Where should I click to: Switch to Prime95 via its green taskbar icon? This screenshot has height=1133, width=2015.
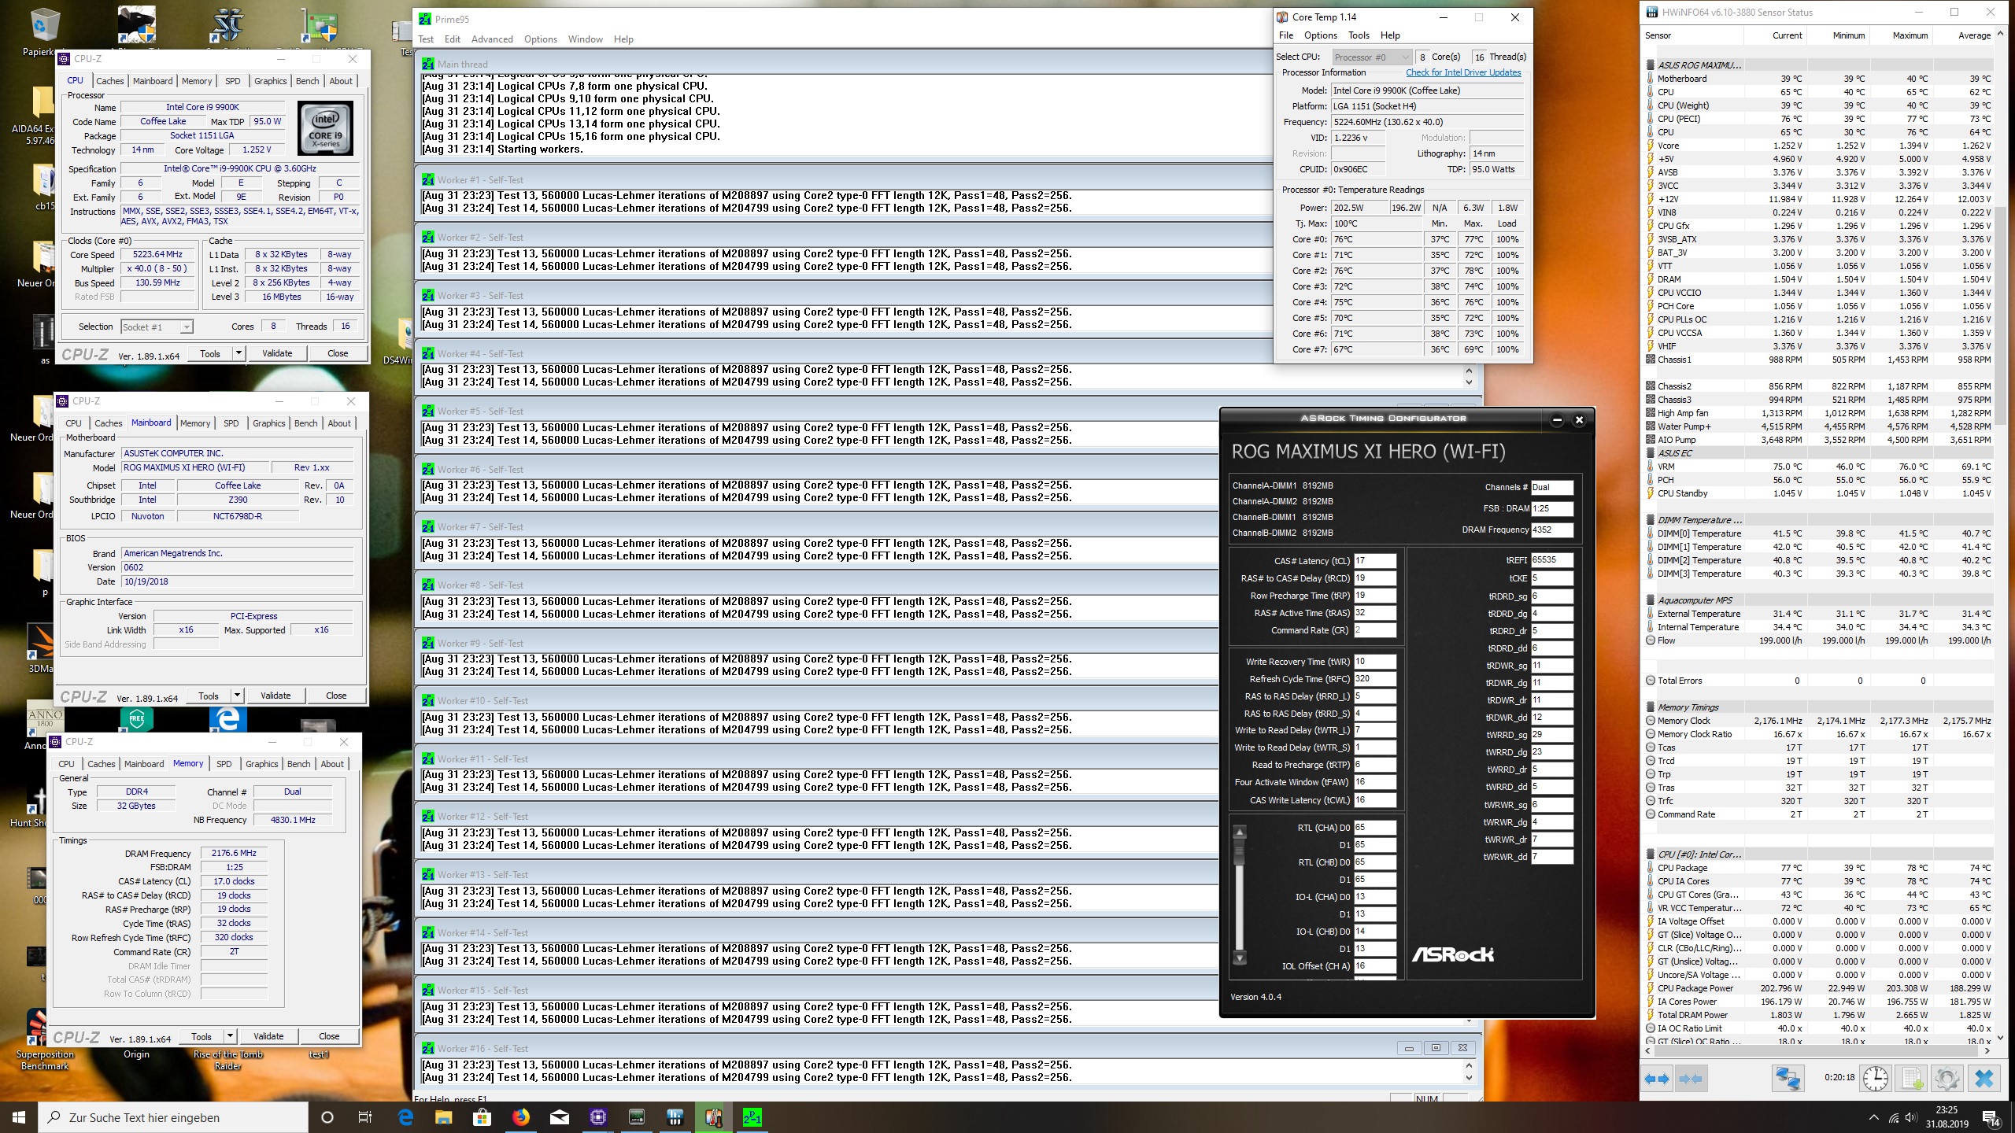point(752,1117)
